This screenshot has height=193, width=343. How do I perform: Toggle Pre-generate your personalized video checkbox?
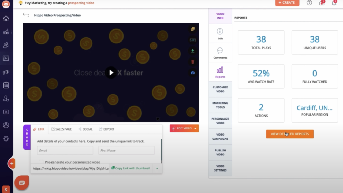point(41,162)
